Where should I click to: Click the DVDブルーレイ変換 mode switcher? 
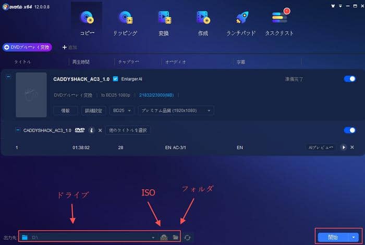click(27, 47)
